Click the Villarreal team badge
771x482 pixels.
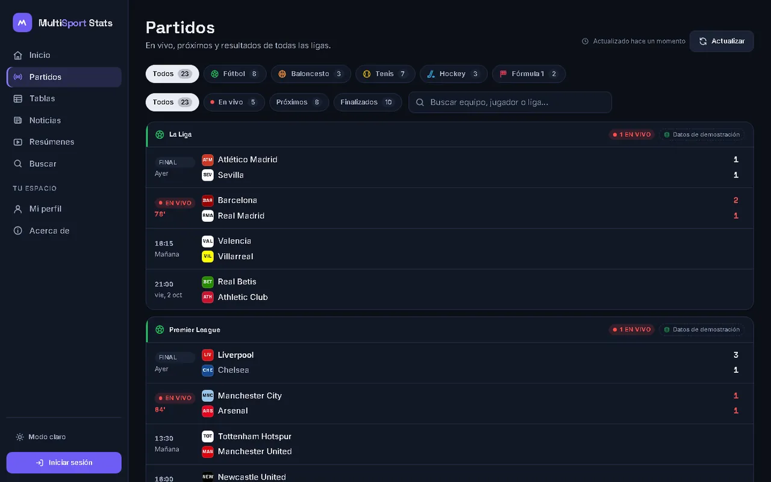click(208, 257)
